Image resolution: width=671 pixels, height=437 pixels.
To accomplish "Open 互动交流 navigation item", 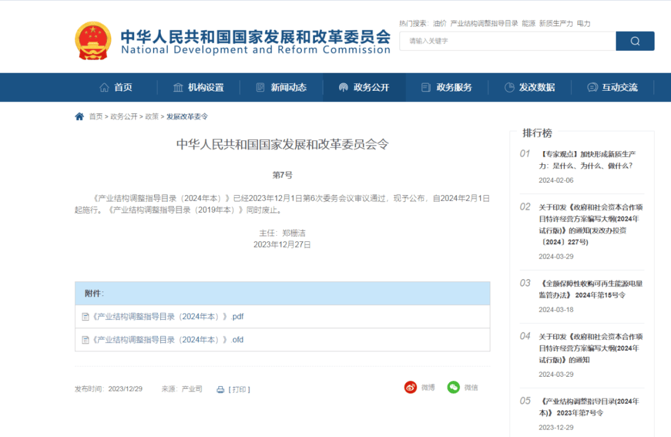I will 613,88.
